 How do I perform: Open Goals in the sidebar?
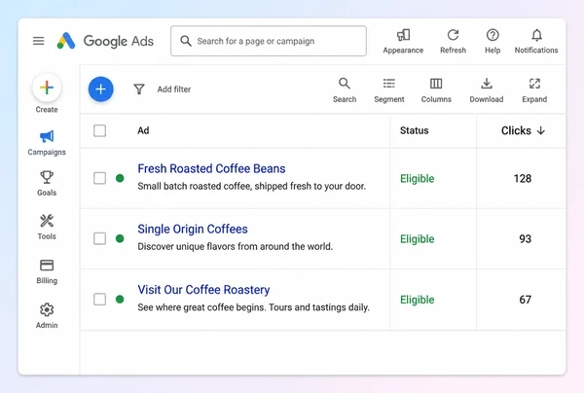(x=47, y=184)
